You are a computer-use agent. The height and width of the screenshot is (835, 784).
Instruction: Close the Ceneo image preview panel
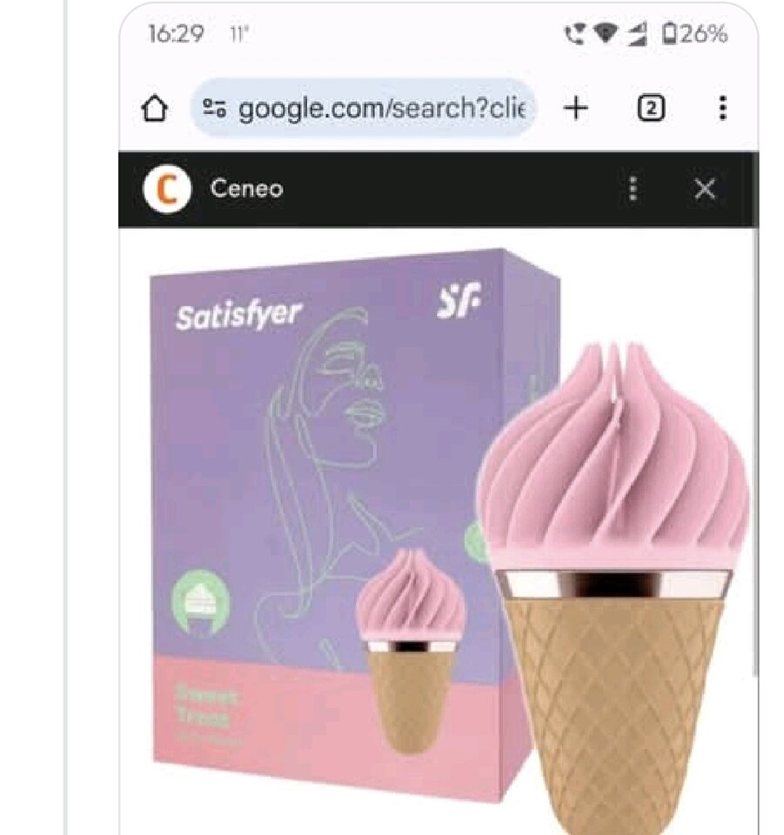click(x=705, y=189)
